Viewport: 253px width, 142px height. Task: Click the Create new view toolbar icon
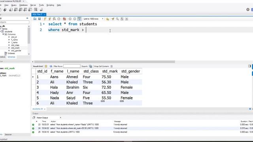[x=21, y=10]
